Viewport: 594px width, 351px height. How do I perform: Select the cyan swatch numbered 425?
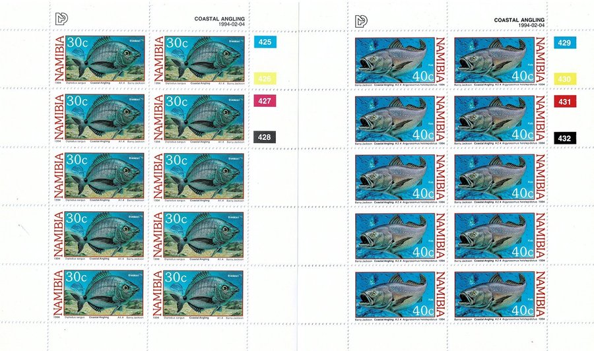265,42
